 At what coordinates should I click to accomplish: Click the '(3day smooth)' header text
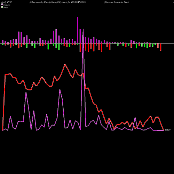[x=36, y=2]
